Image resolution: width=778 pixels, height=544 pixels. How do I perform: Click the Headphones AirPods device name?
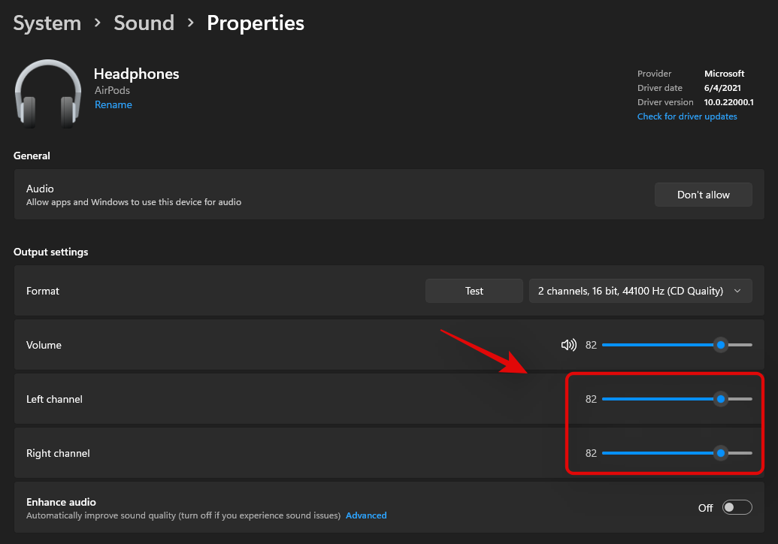(136, 74)
